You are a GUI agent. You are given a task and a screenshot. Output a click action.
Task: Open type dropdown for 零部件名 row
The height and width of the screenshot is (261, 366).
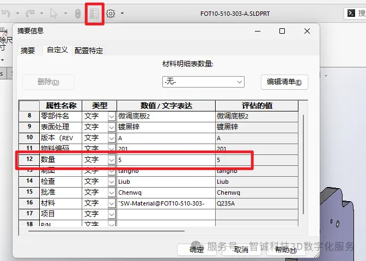(x=112, y=116)
